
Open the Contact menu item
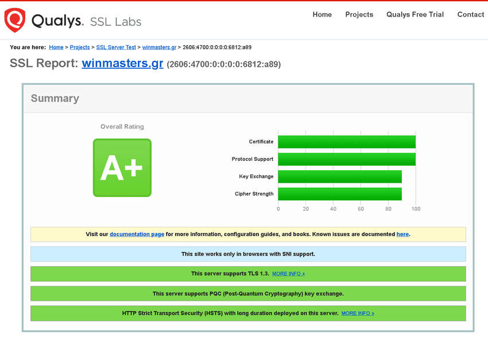click(471, 14)
